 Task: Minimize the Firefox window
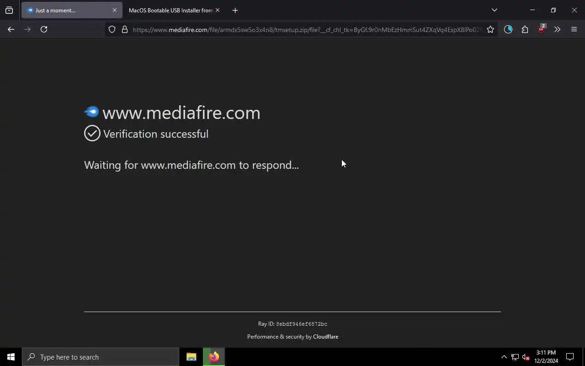[x=532, y=10]
